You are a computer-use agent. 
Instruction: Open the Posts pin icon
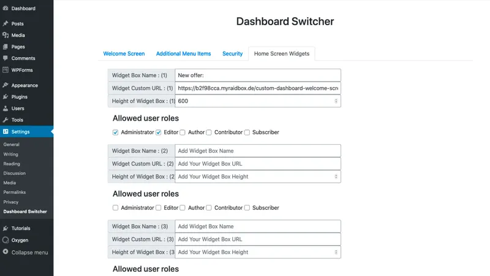(6, 23)
